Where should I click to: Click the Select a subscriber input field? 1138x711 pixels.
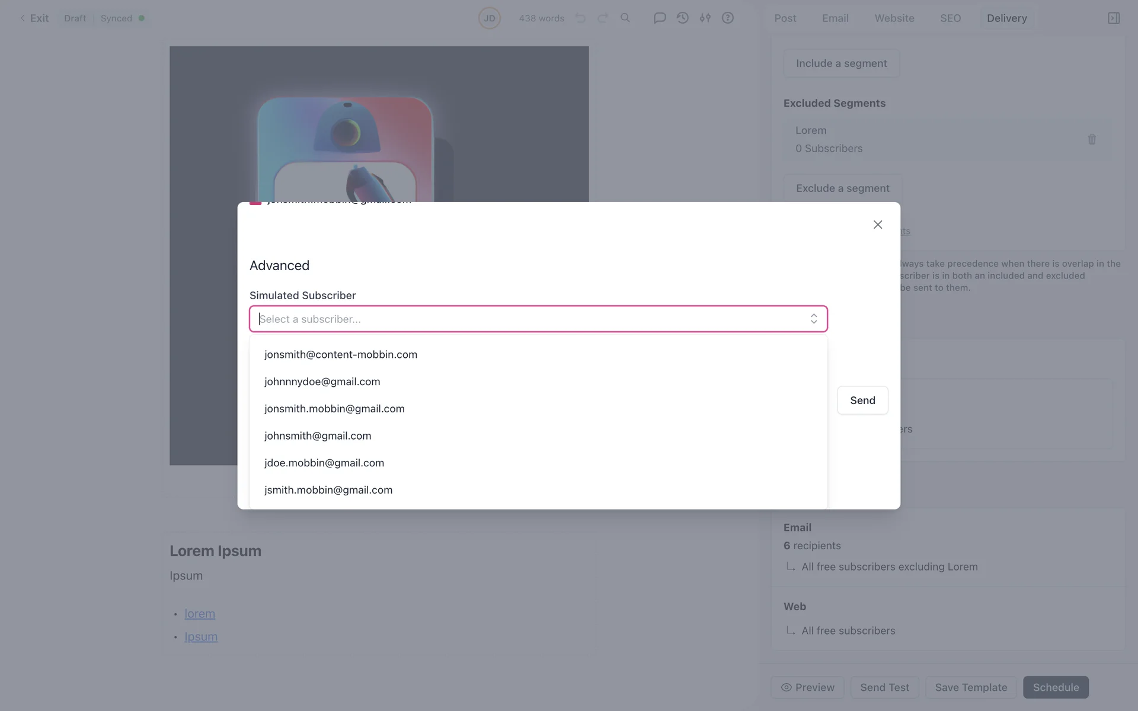tap(528, 319)
